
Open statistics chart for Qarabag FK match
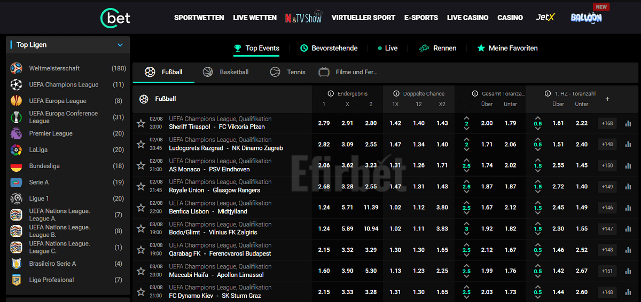coord(628,250)
